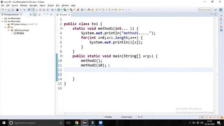Screen dimensions: 224x126
Task: Click the Open Task toolbar icon
Action: pyautogui.click(x=92, y=10)
